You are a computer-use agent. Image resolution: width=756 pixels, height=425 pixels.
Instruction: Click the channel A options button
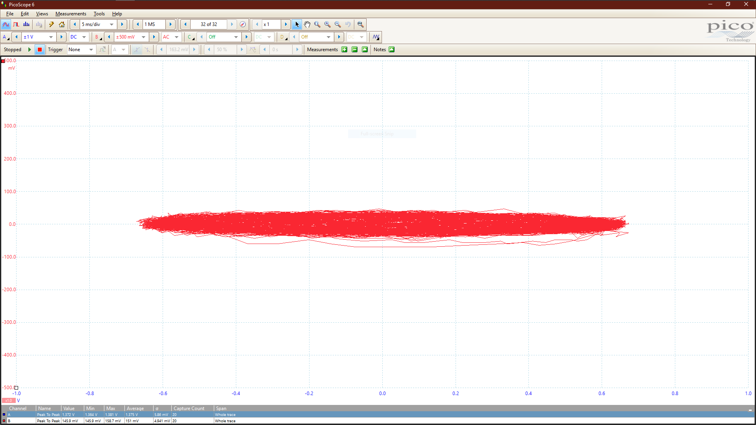[6, 37]
